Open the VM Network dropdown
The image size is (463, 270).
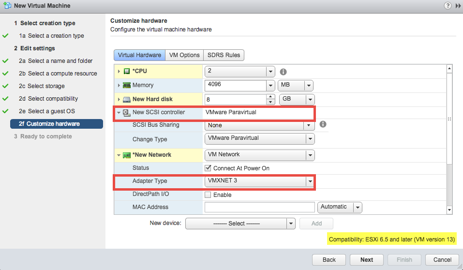(310, 155)
